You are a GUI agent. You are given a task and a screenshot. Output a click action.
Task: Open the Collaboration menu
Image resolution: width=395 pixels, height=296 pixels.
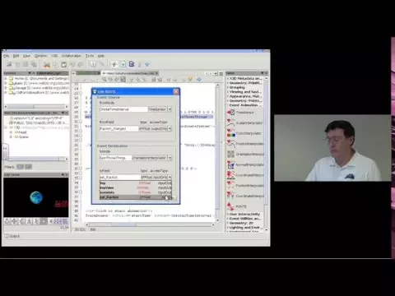(72, 56)
